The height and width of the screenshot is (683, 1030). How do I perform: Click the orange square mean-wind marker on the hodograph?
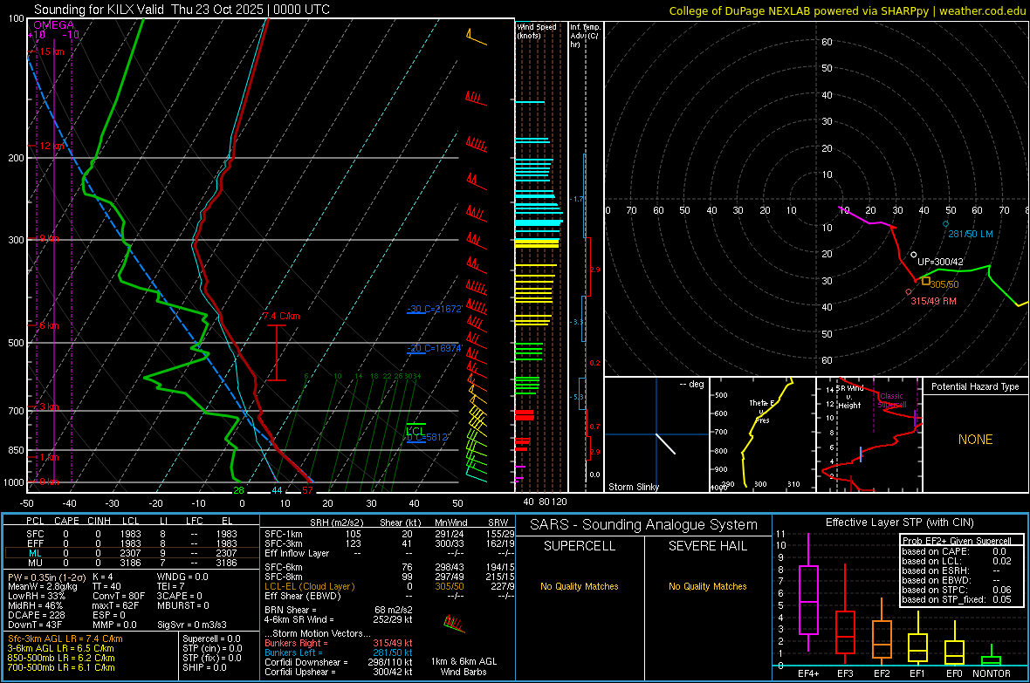(x=925, y=281)
